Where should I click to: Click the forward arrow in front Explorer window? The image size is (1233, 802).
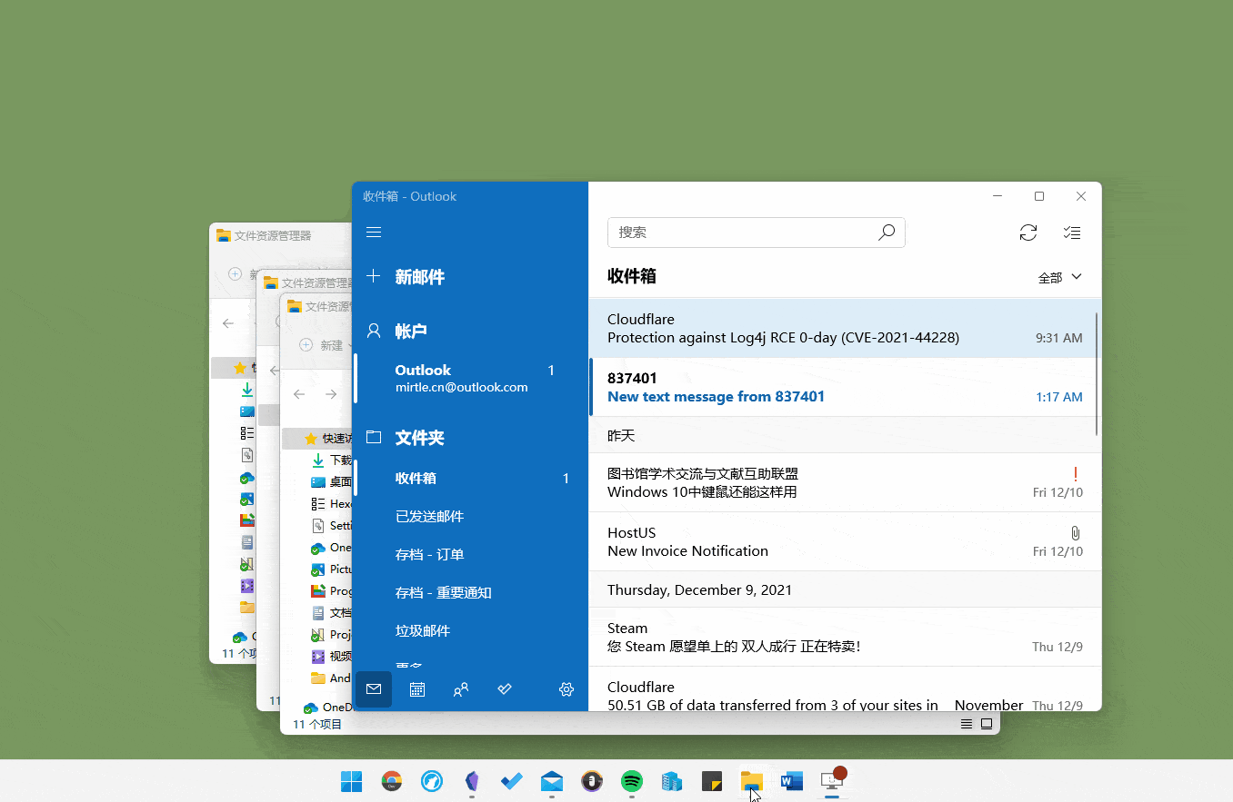[331, 394]
